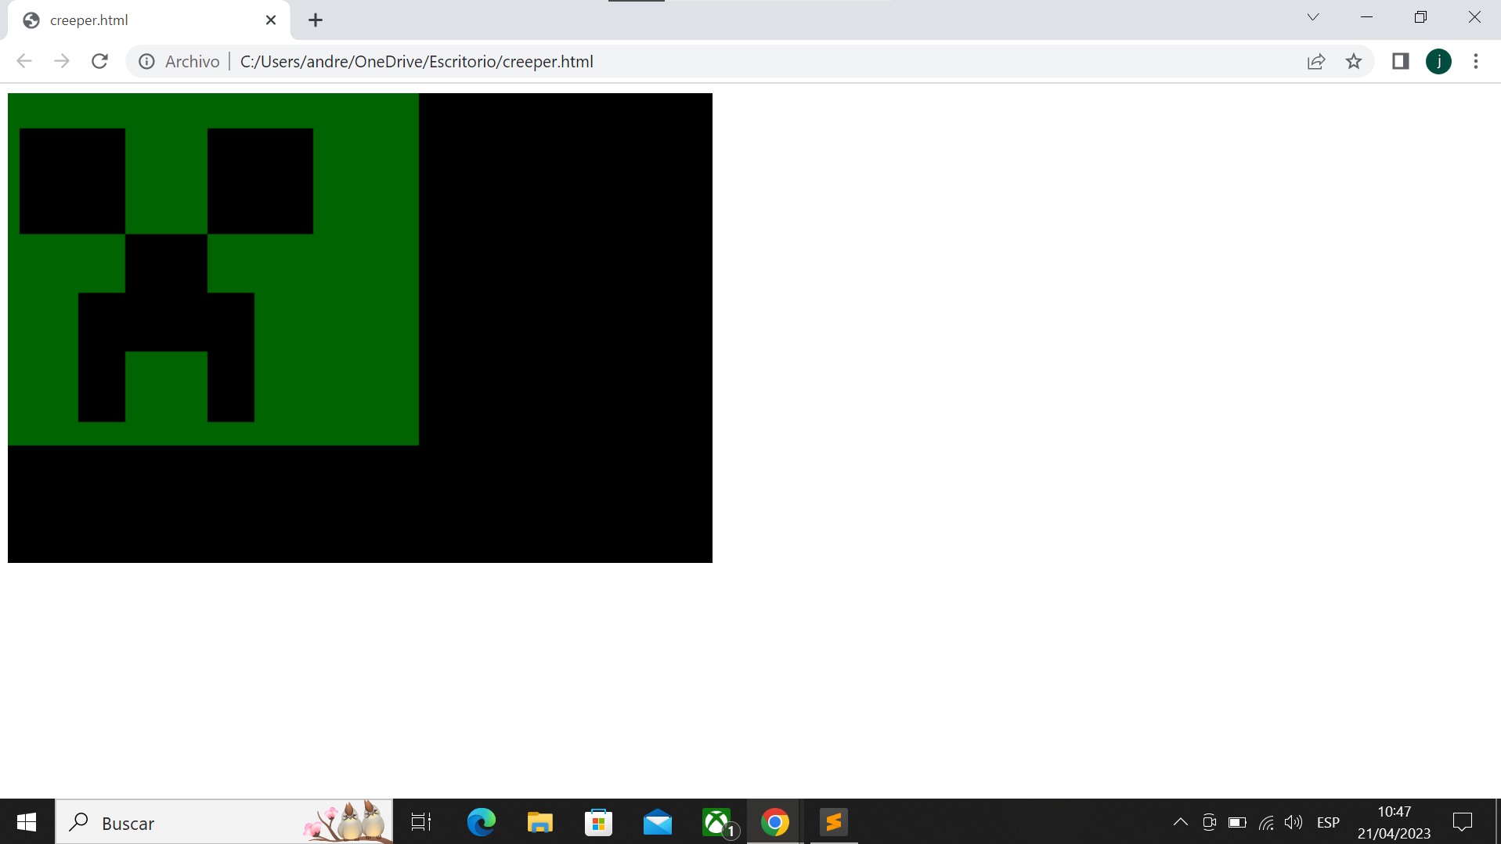Screen dimensions: 1501x844
Task: Share this page icon
Action: 1316,61
